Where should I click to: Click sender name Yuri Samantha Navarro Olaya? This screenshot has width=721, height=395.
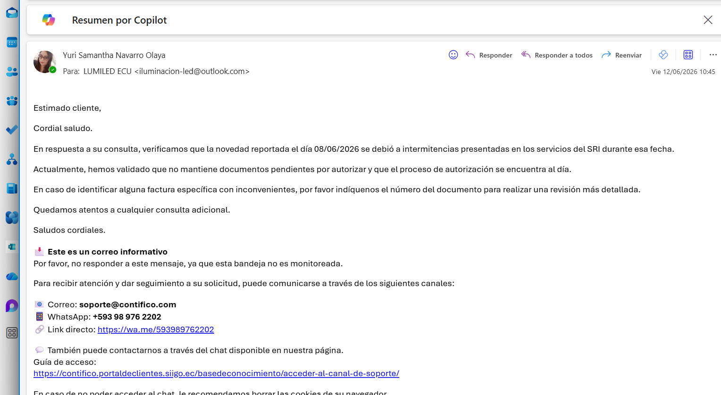pyautogui.click(x=114, y=55)
